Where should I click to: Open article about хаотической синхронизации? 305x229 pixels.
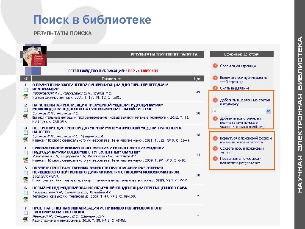(x=100, y=87)
